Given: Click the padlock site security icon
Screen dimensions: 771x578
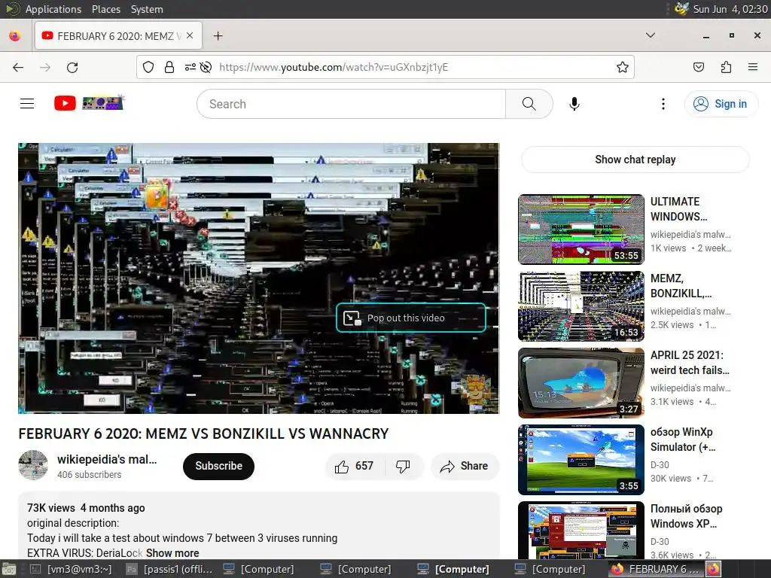Looking at the screenshot, I should click(169, 67).
